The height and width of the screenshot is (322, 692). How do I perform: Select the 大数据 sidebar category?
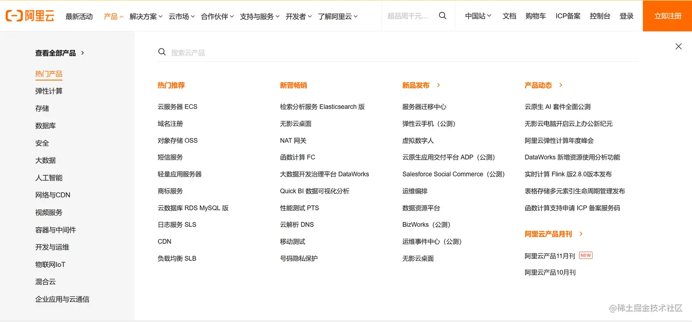45,161
